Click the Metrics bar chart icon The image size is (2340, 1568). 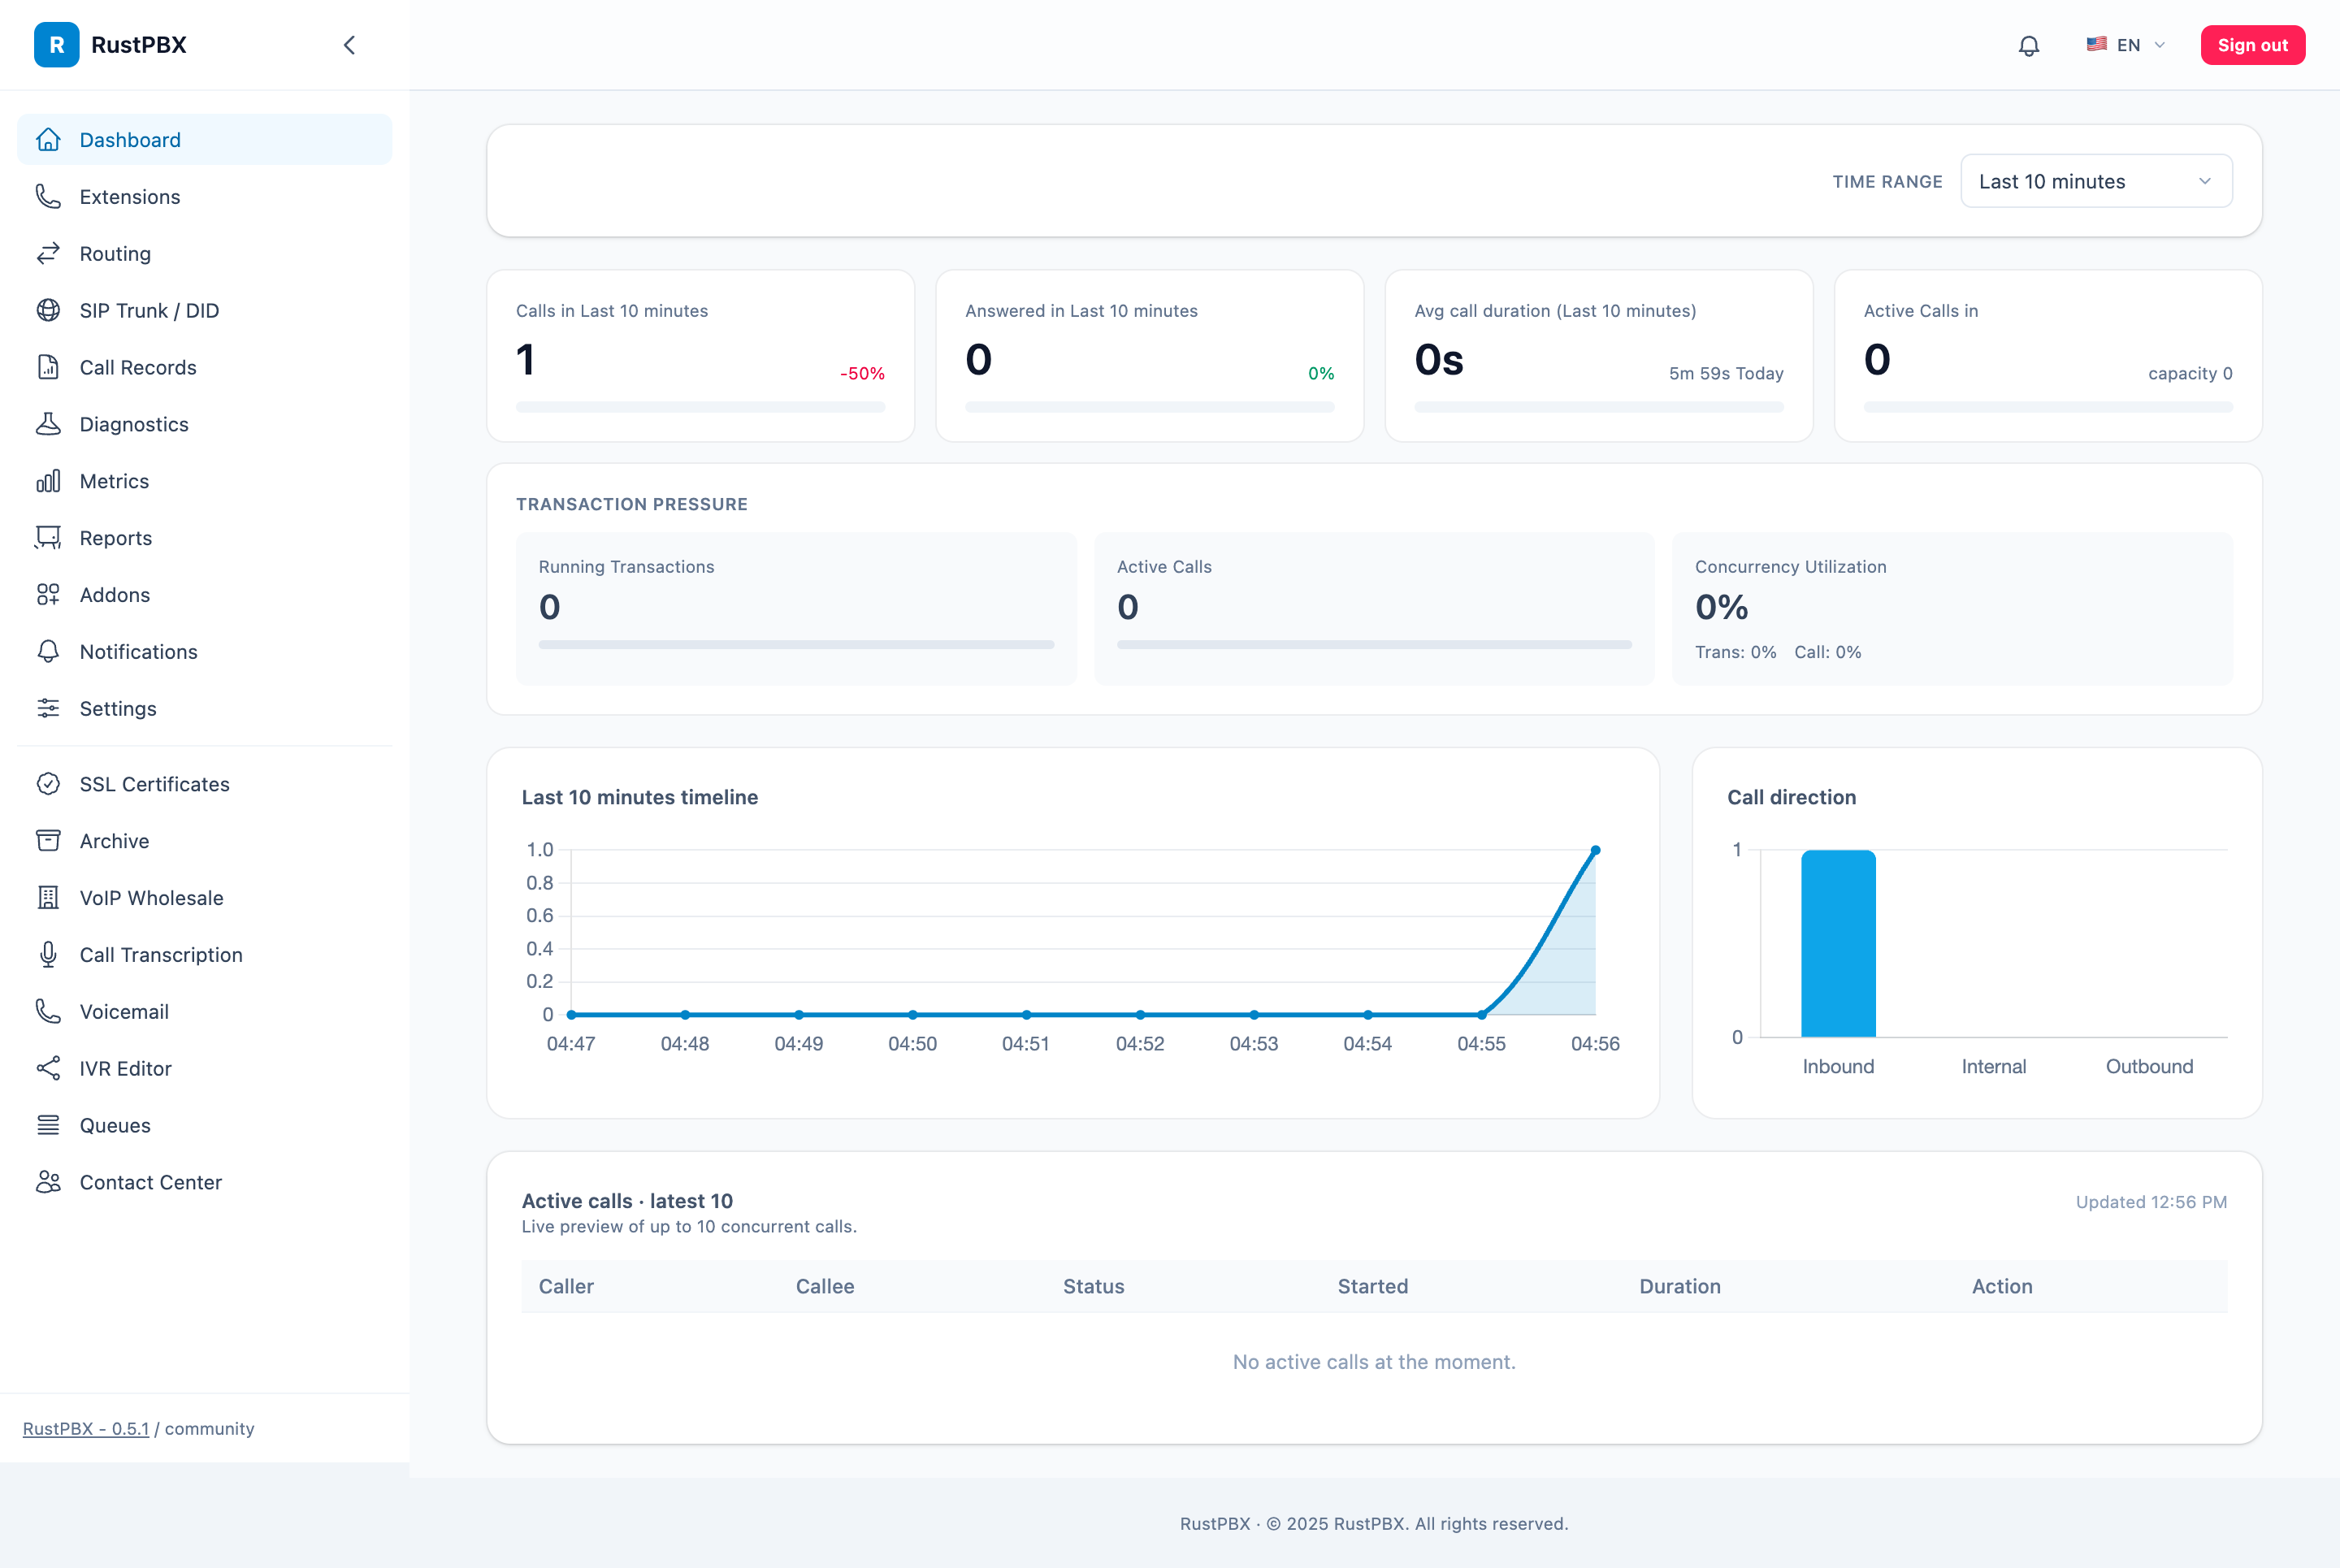click(48, 482)
